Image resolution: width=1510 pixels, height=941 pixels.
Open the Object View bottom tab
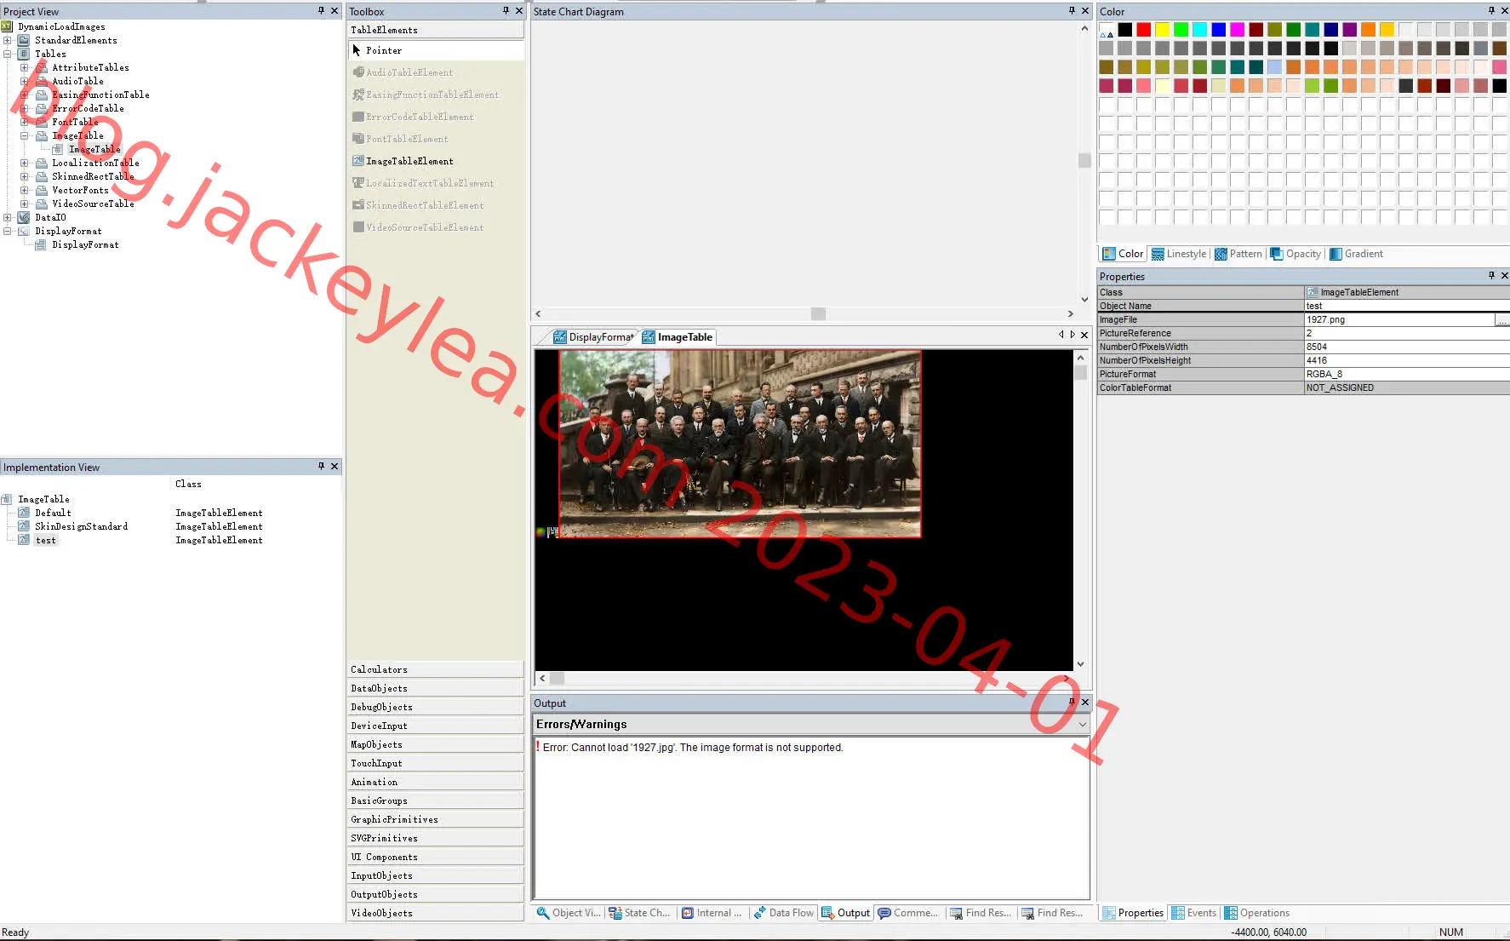coord(568,913)
